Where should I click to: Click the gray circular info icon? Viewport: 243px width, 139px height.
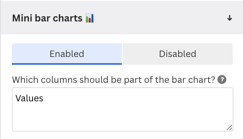point(222,79)
